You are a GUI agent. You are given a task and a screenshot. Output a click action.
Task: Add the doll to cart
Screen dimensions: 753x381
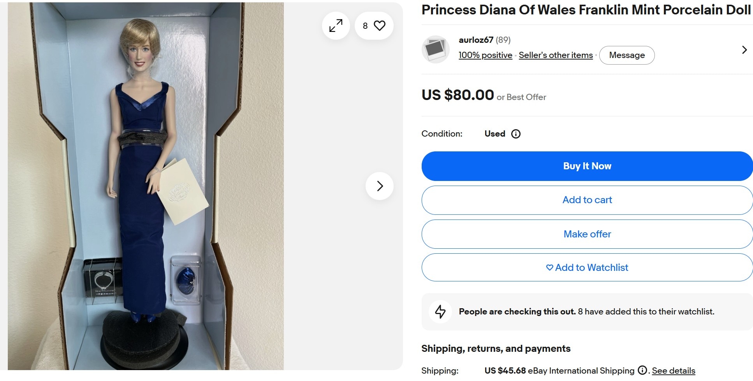click(x=587, y=200)
